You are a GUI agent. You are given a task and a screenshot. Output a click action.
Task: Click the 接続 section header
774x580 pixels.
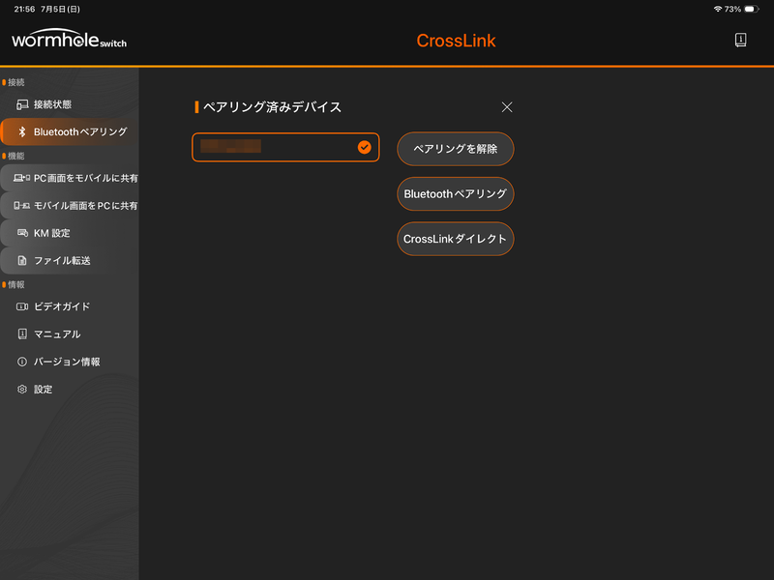pyautogui.click(x=16, y=82)
